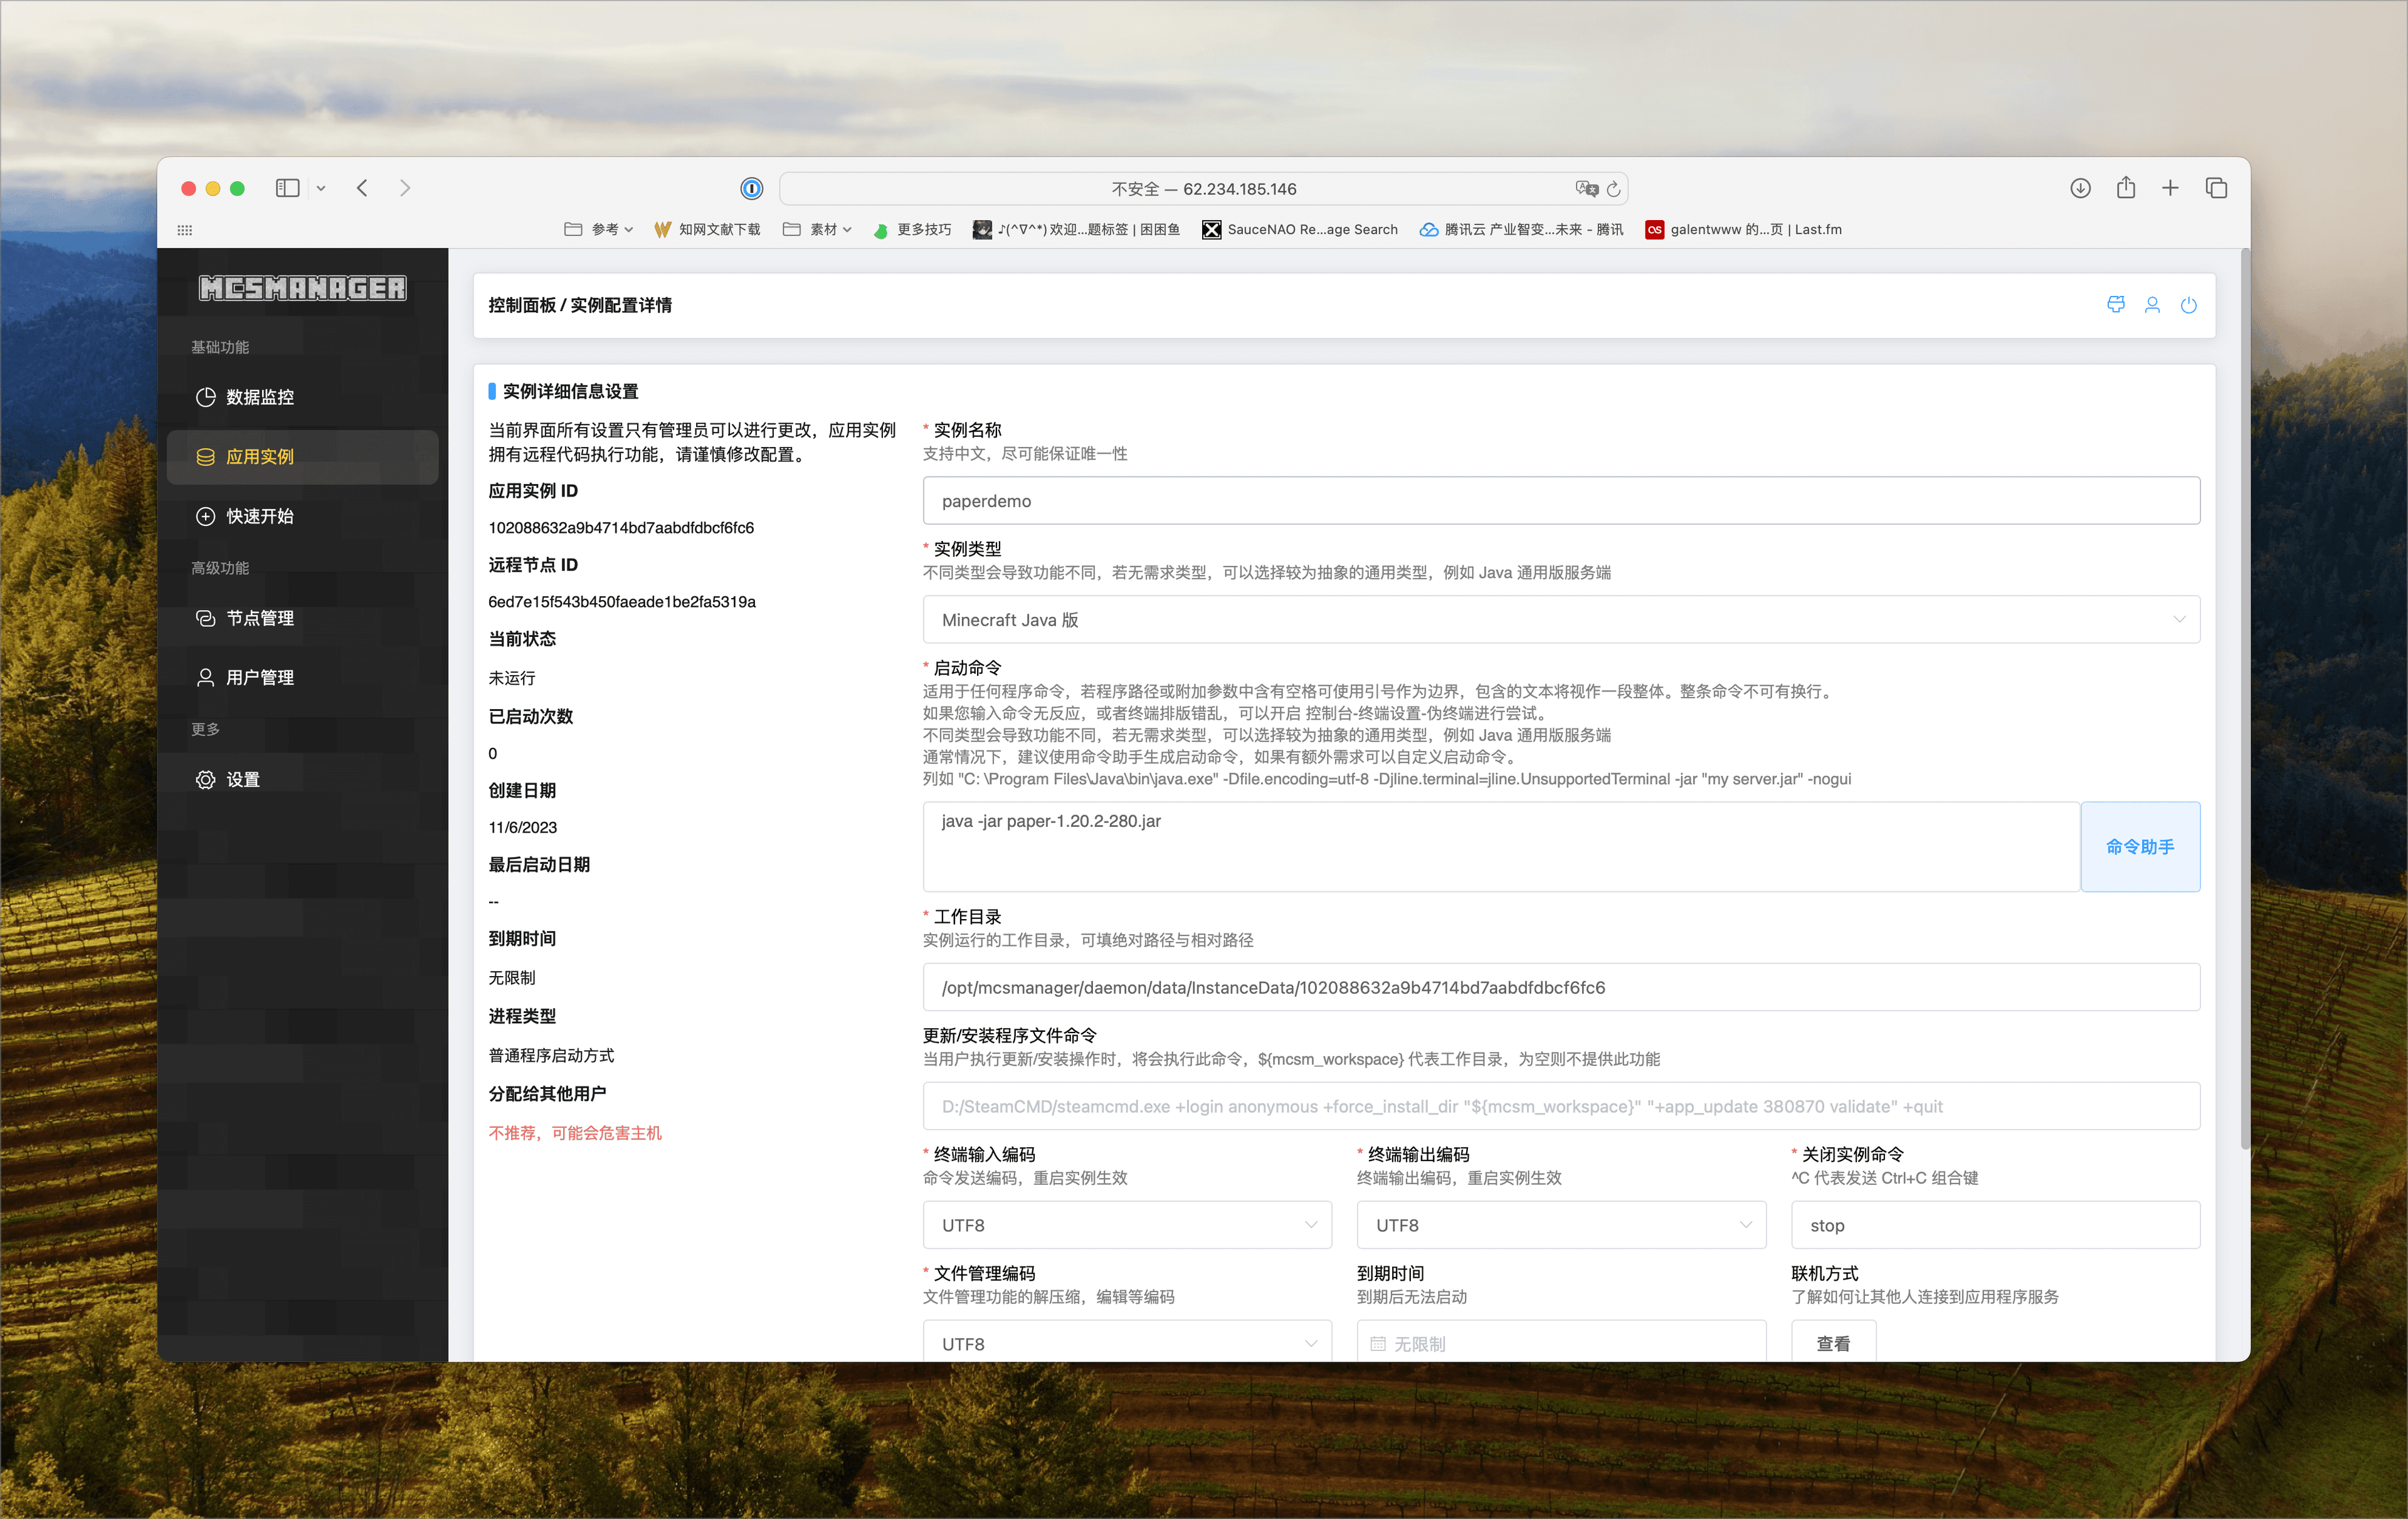Click the 查看 button under 联机方式

click(1832, 1343)
